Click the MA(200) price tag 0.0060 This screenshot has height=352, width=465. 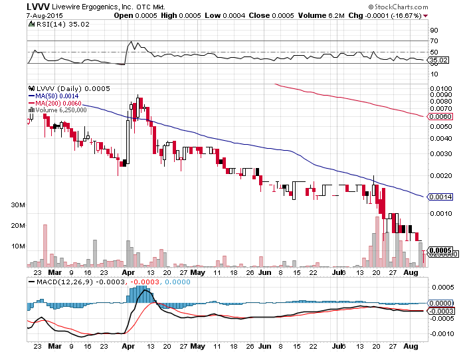click(440, 116)
